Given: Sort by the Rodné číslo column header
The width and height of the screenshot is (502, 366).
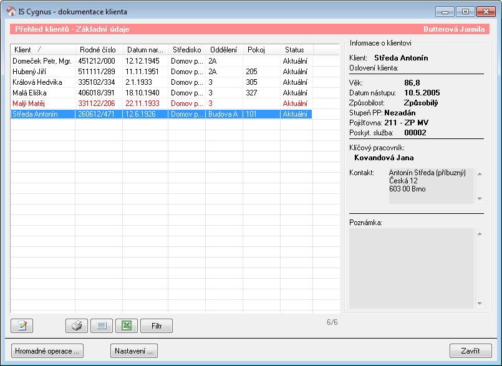Looking at the screenshot, I should [99, 50].
